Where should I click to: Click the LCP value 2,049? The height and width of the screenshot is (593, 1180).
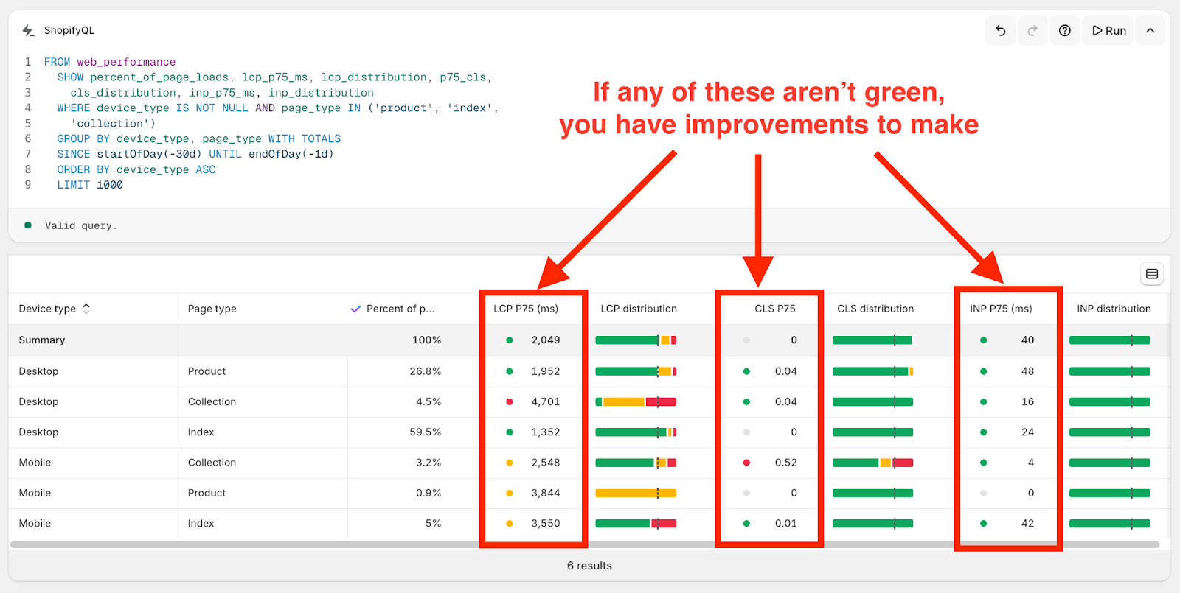click(x=546, y=340)
